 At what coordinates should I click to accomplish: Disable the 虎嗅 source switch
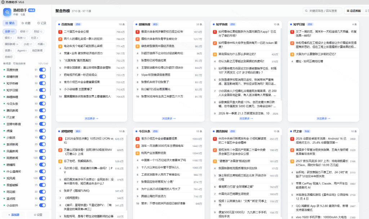click(43, 130)
